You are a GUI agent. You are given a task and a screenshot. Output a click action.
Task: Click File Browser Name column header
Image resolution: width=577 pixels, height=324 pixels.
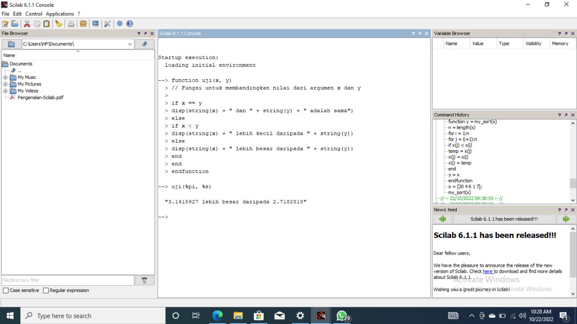pos(78,55)
